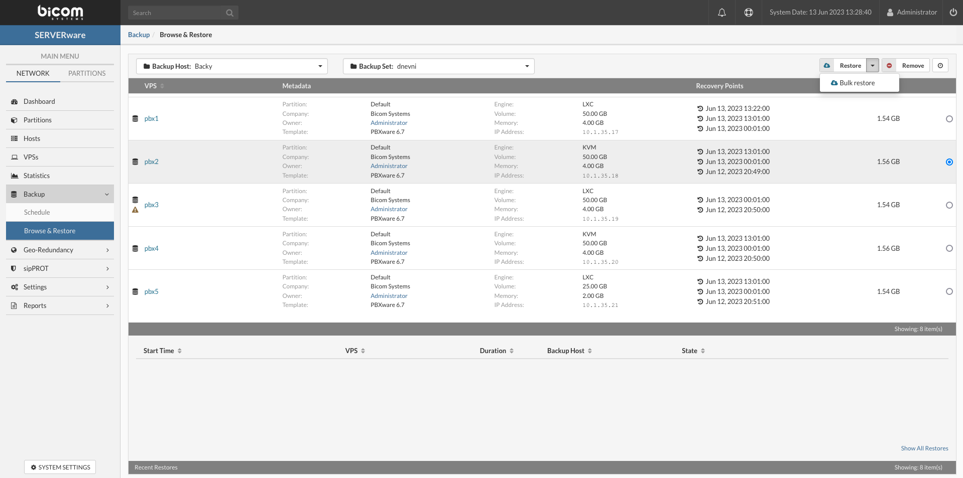This screenshot has width=963, height=478.
Task: Open Show All Restores link
Action: pyautogui.click(x=924, y=448)
